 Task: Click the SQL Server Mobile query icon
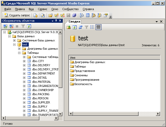[43, 15]
